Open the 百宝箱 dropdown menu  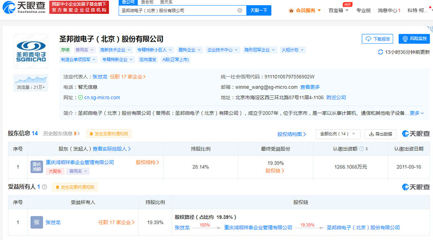pyautogui.click(x=338, y=10)
